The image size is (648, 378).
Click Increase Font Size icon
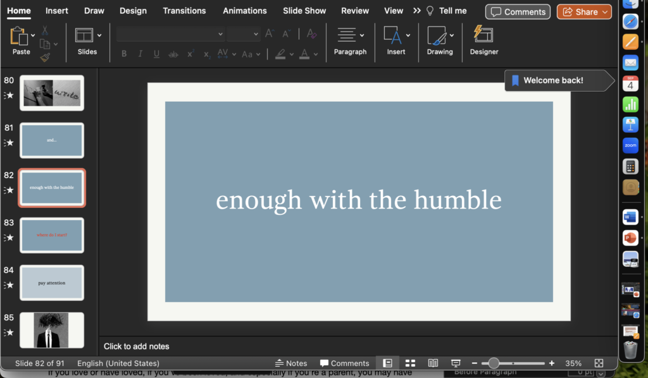(x=270, y=34)
